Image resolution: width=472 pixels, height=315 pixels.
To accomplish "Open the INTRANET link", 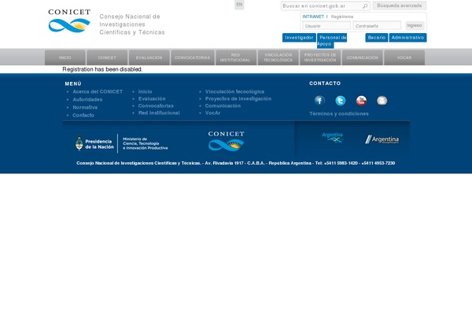I will pos(313,17).
